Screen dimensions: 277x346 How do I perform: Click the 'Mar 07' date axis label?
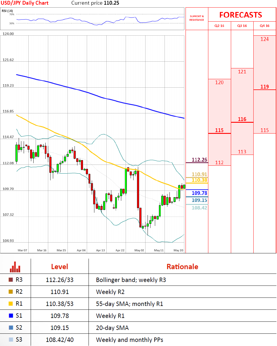click(x=22, y=250)
